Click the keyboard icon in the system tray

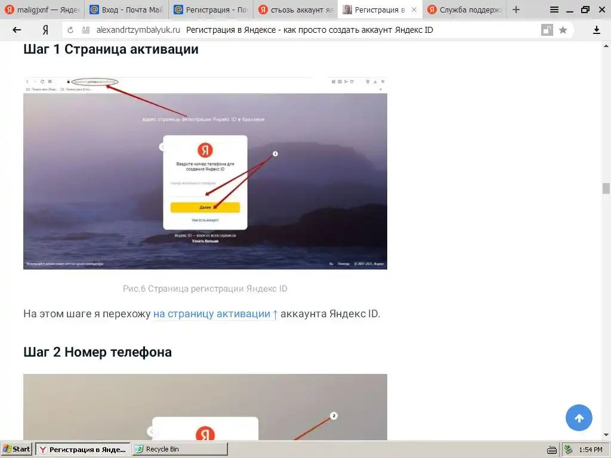[551, 450]
